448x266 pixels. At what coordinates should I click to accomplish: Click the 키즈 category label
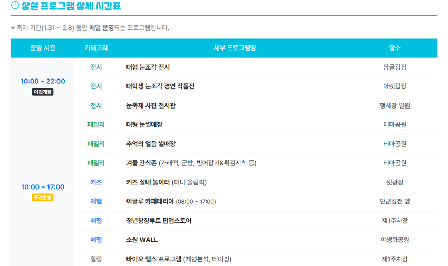coord(96,182)
